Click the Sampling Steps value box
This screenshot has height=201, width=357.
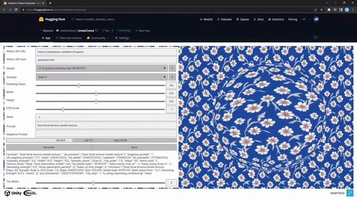(171, 85)
